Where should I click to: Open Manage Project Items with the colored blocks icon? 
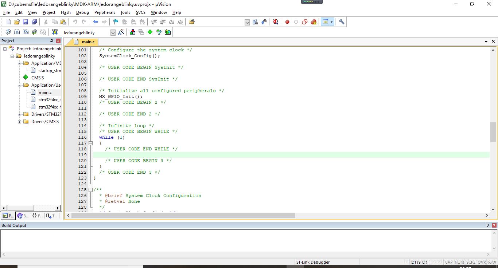pos(133,32)
